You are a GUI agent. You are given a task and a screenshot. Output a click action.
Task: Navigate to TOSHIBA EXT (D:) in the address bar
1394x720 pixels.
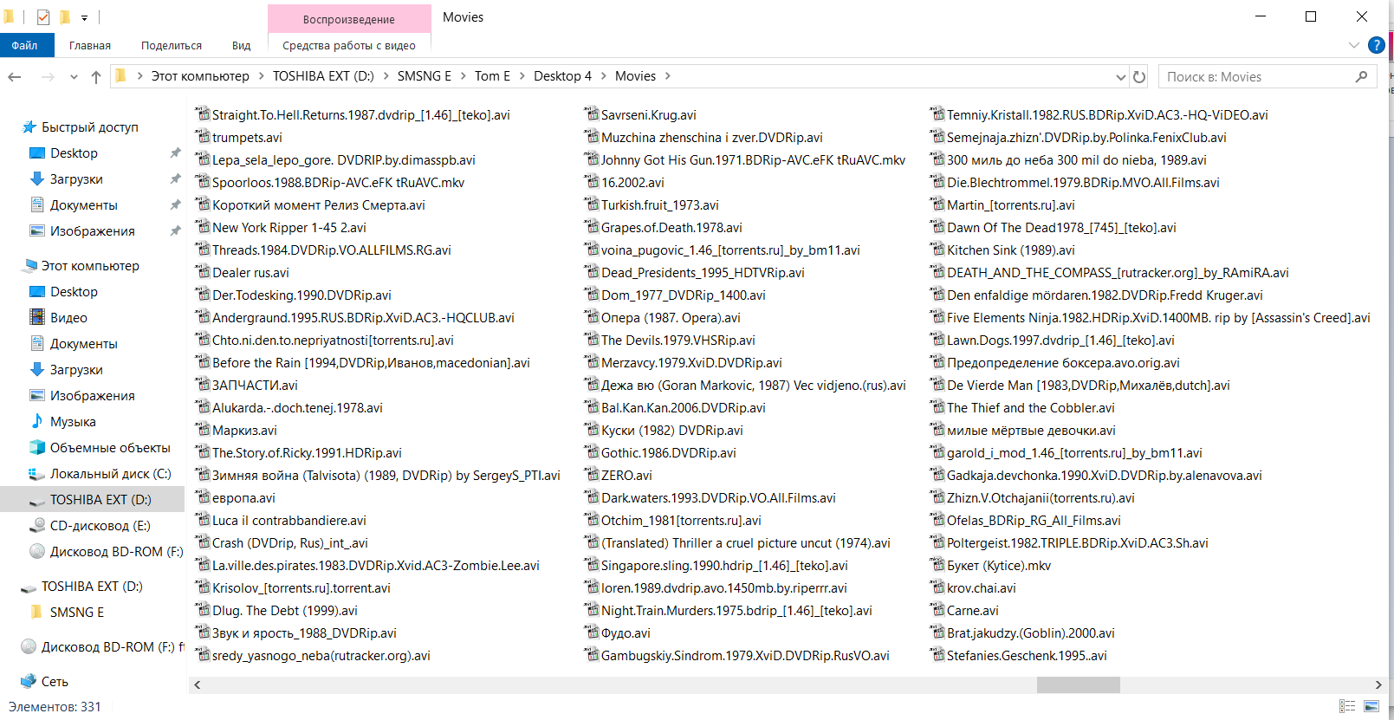tap(323, 76)
